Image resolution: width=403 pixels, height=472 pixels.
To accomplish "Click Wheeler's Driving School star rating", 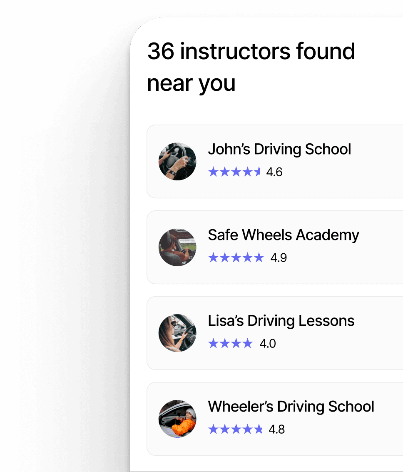I will [x=236, y=429].
